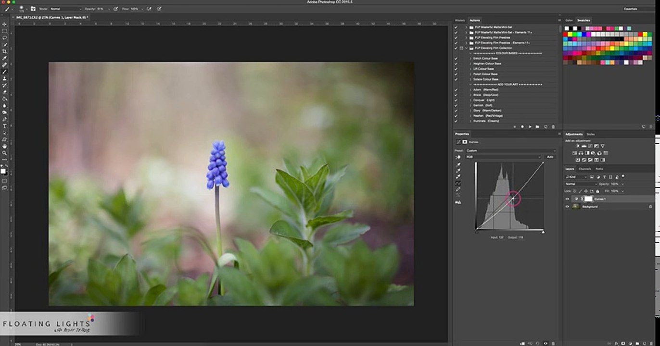Select the Hand tool
Screen dimensions: 660x346
(5, 146)
